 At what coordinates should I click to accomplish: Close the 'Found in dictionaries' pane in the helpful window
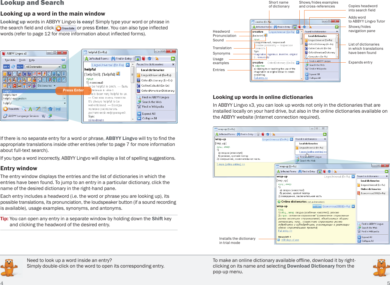[x=173, y=64]
